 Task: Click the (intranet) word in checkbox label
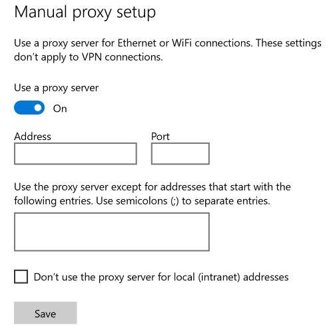click(219, 277)
